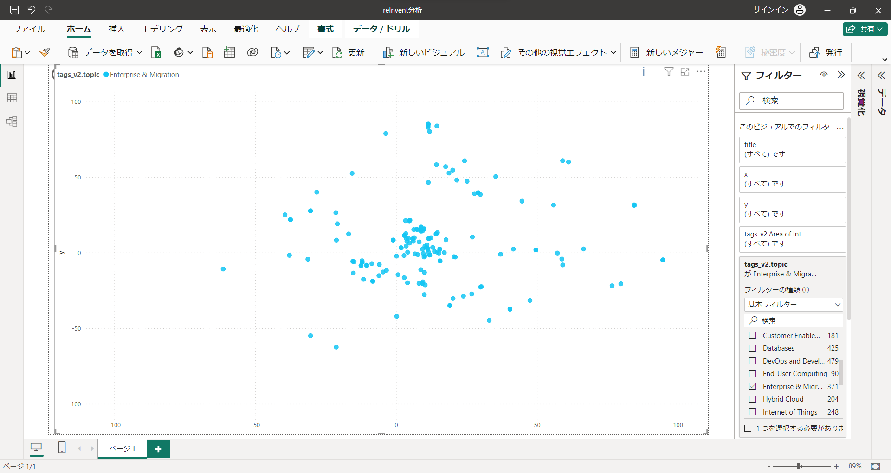This screenshot has width=891, height=473.
Task: Click the Excel workbook import icon
Action: click(x=156, y=52)
